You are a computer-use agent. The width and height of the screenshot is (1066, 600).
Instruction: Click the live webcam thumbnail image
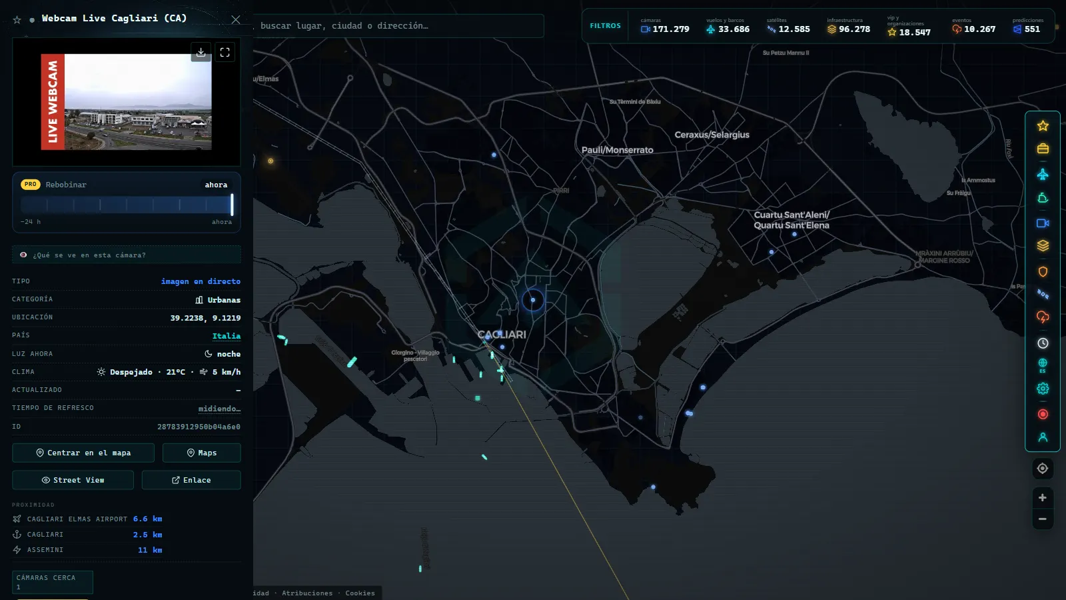click(127, 102)
